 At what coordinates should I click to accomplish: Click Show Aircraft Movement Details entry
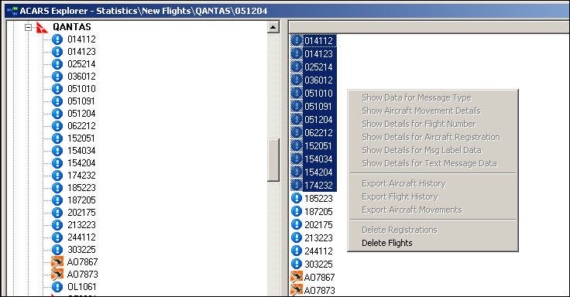(x=421, y=111)
